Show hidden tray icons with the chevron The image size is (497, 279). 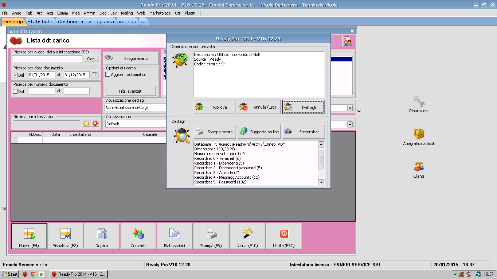[455, 274]
